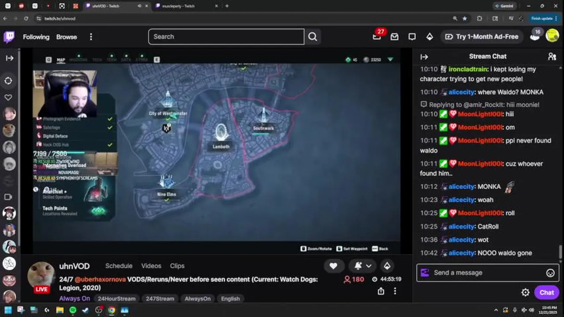Click the AlwaysOn tag
564x317 pixels.
(x=197, y=299)
